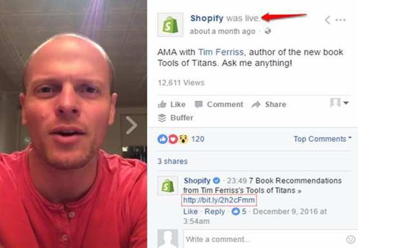Collapse panel with the left chevron

tap(327, 20)
